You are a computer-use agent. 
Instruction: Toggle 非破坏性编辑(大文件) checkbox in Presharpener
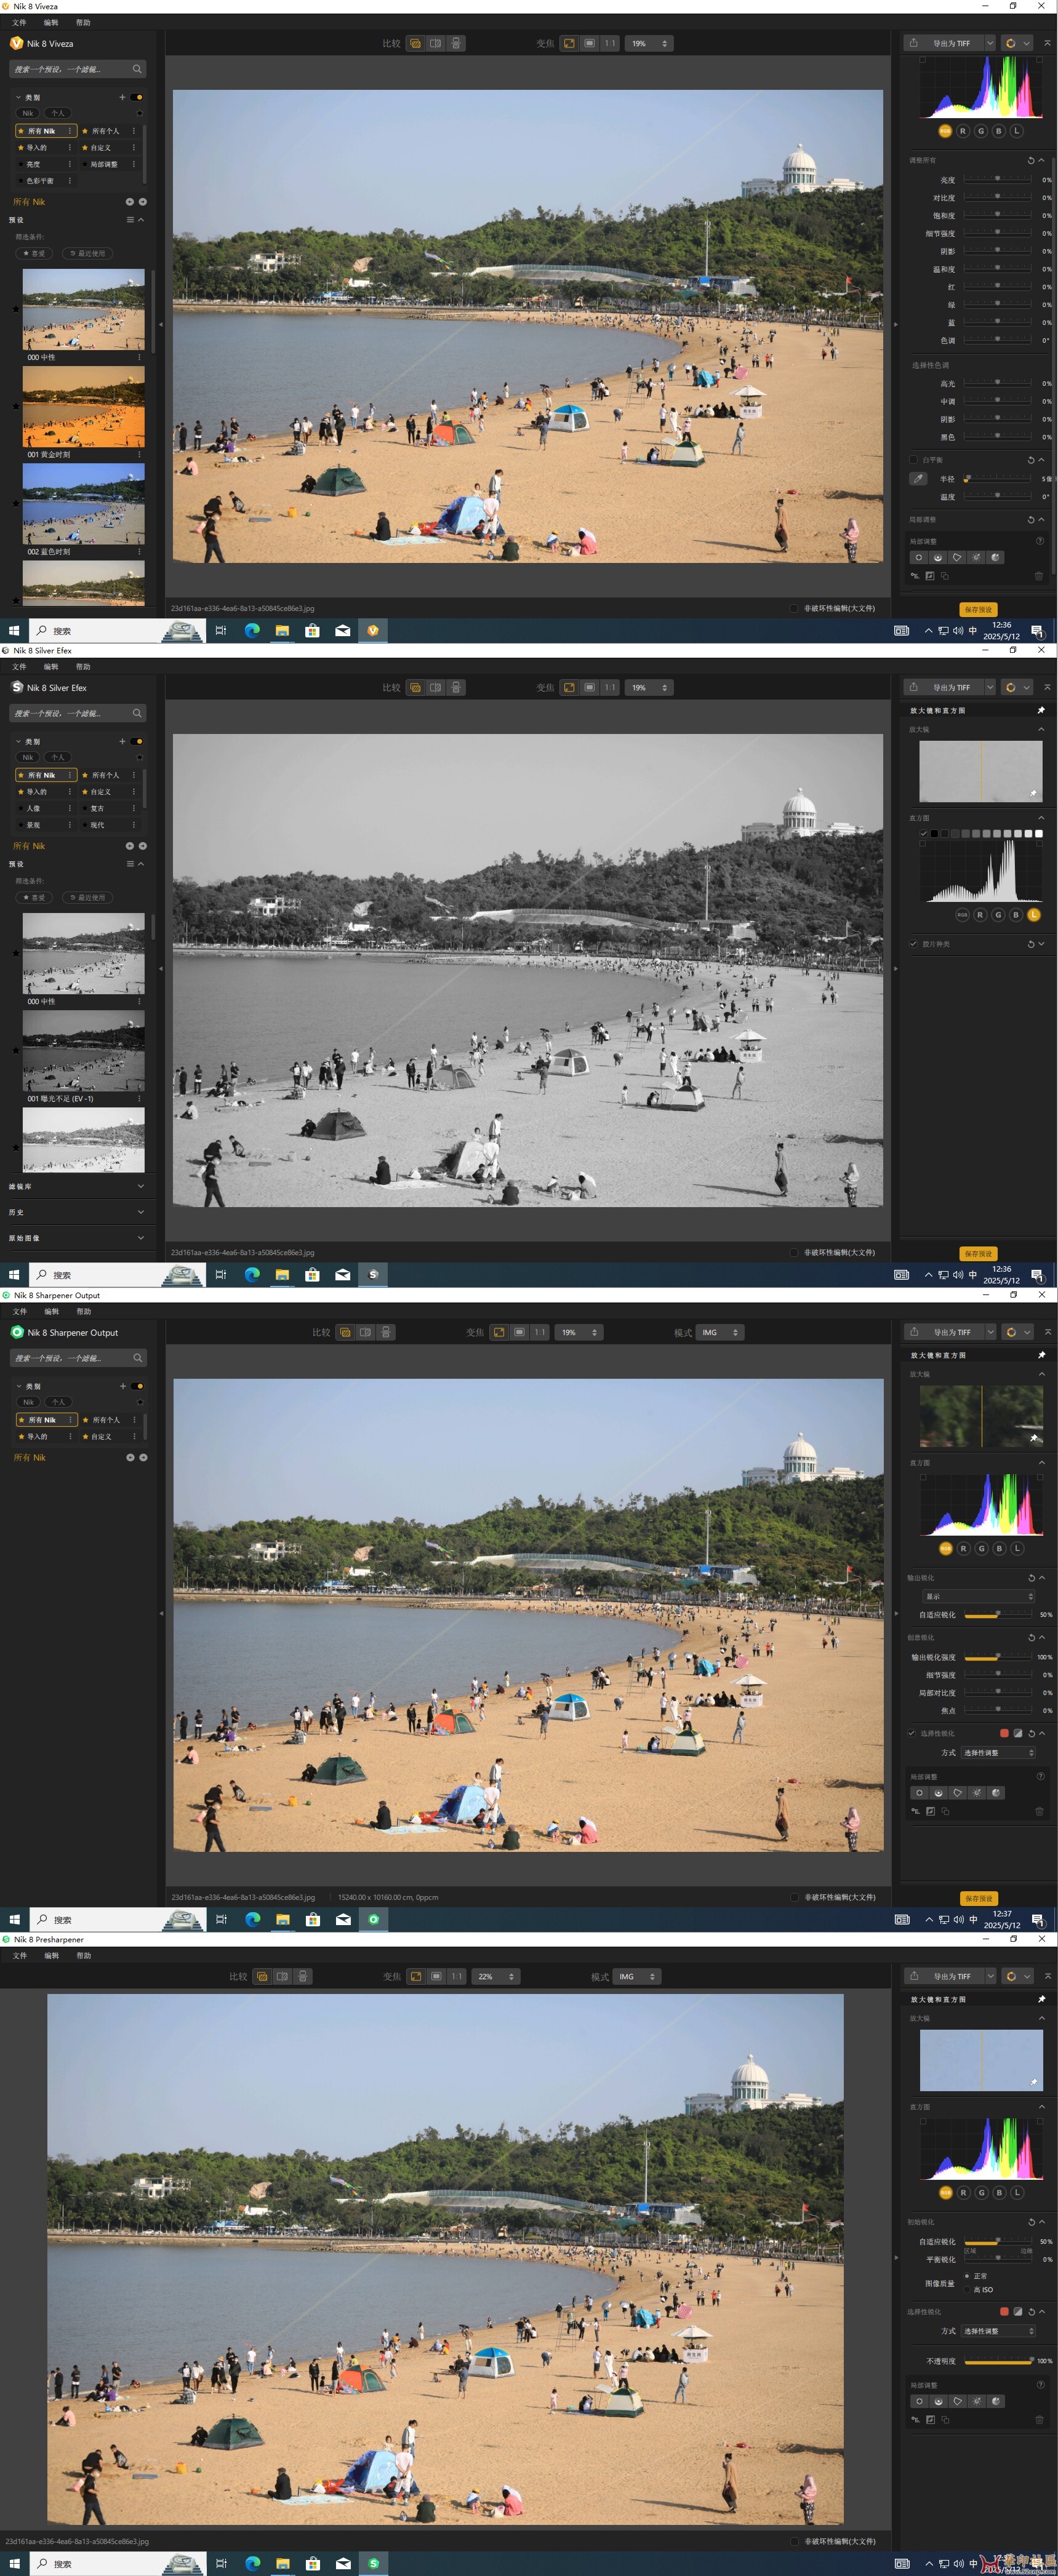(794, 2541)
